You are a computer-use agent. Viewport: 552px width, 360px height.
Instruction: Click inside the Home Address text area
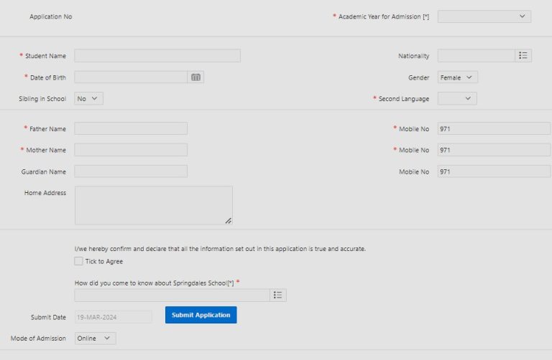point(153,205)
